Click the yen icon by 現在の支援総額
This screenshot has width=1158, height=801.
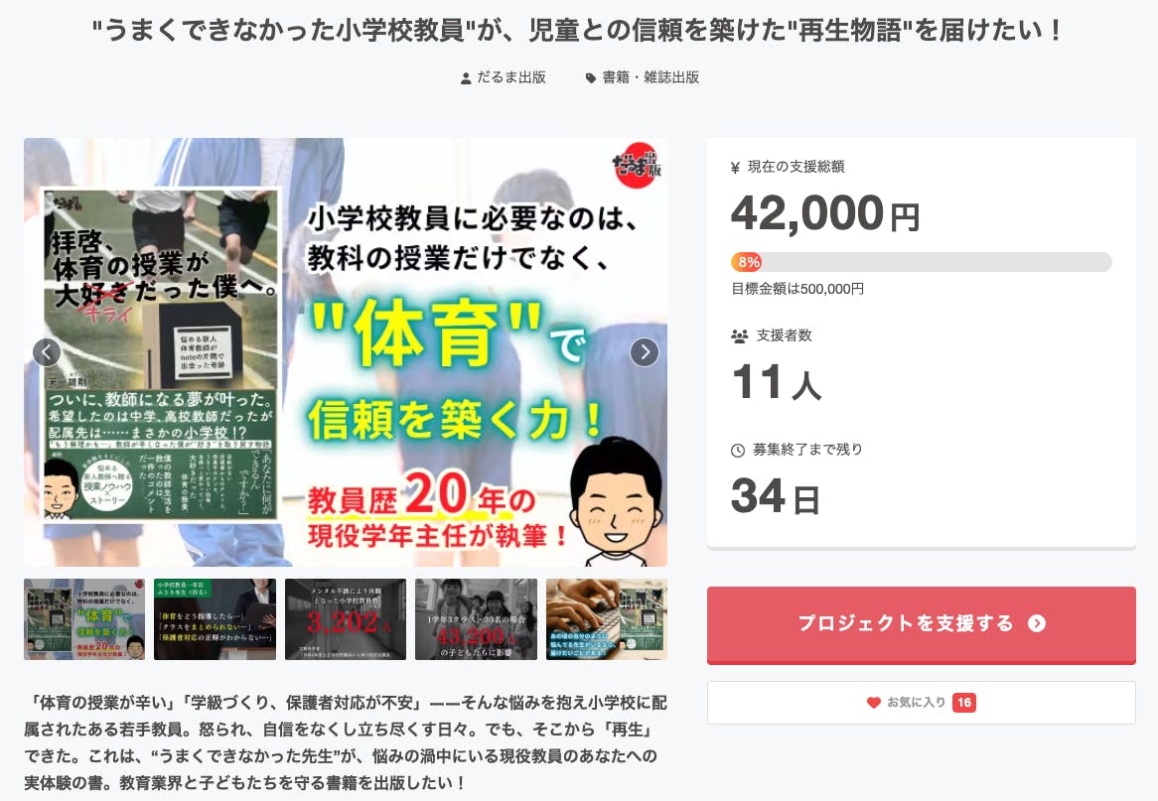tap(736, 168)
